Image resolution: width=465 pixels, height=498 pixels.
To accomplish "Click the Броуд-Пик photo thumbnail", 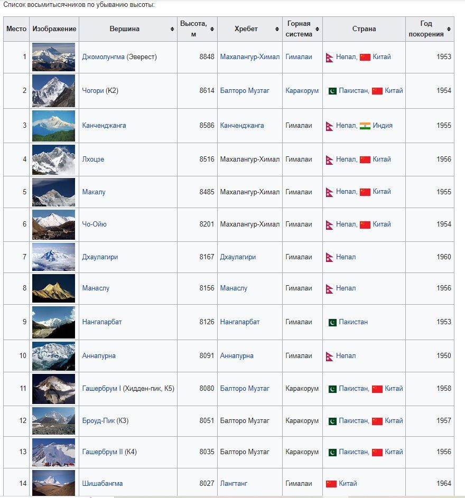I will pos(53,421).
